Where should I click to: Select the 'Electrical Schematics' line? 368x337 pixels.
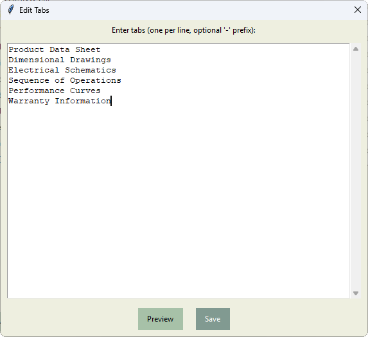62,70
